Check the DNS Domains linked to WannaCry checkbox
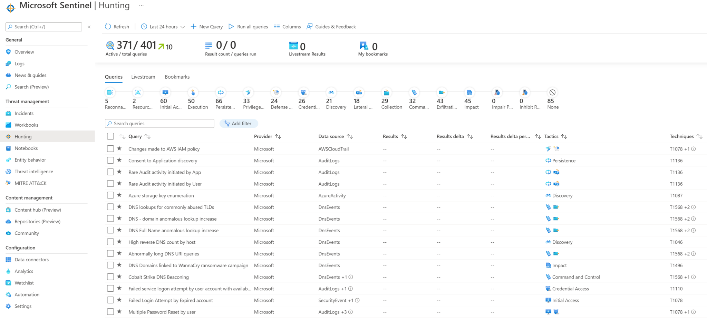The image size is (707, 320). click(x=110, y=265)
